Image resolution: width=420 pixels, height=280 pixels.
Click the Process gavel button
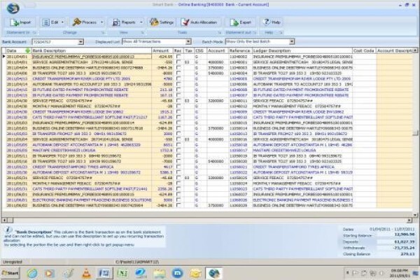(x=85, y=22)
